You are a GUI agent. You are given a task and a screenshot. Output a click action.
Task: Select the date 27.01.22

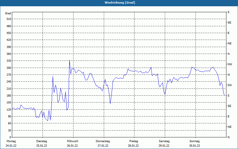click(103, 146)
